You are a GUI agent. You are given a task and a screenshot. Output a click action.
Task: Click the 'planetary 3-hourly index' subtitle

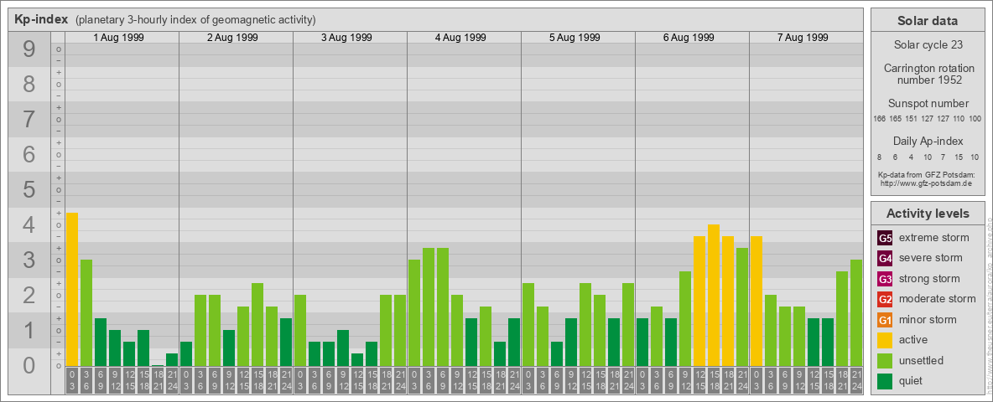click(195, 20)
